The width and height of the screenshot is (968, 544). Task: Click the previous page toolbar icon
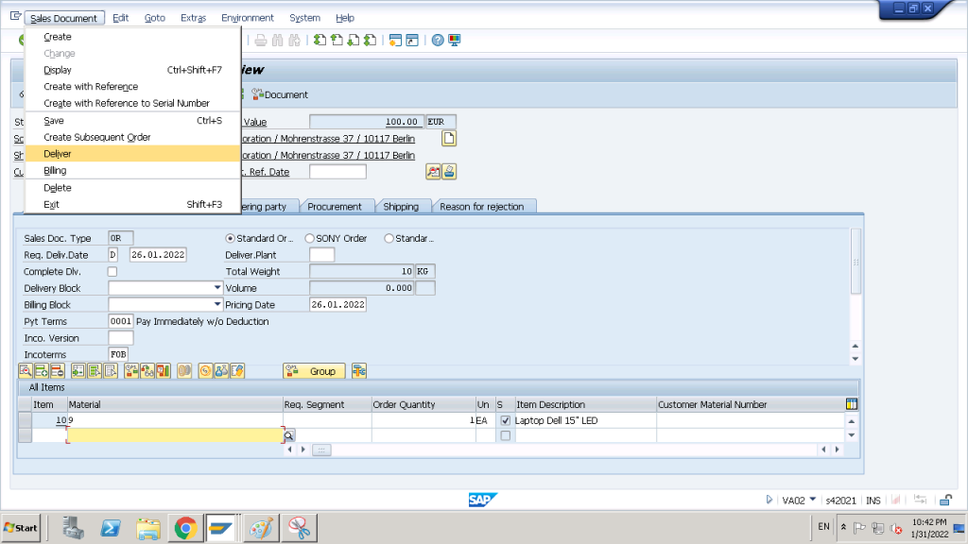337,40
